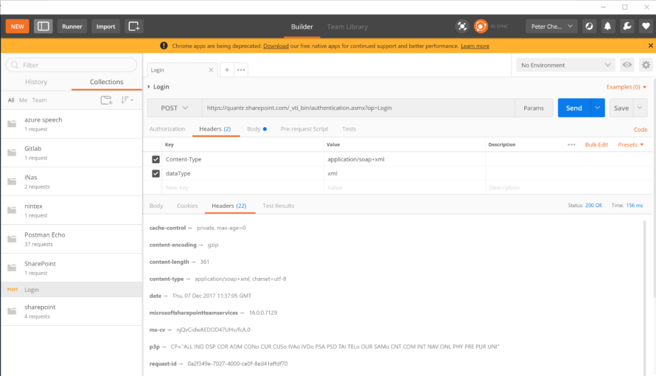Send the request
This screenshot has height=376, width=656.
(574, 108)
